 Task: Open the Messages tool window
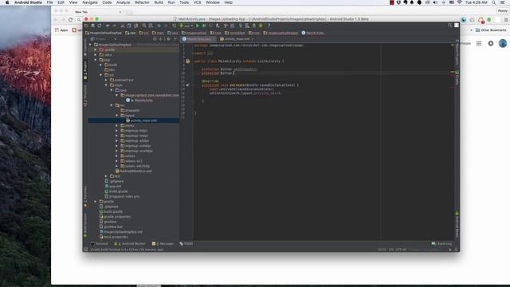click(x=163, y=244)
